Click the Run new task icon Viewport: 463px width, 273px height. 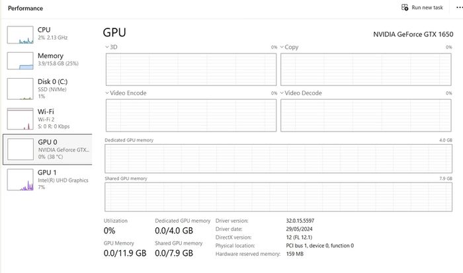405,7
